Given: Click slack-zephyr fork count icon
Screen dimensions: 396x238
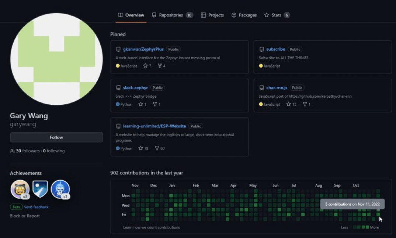Looking at the screenshot, I should (154, 104).
